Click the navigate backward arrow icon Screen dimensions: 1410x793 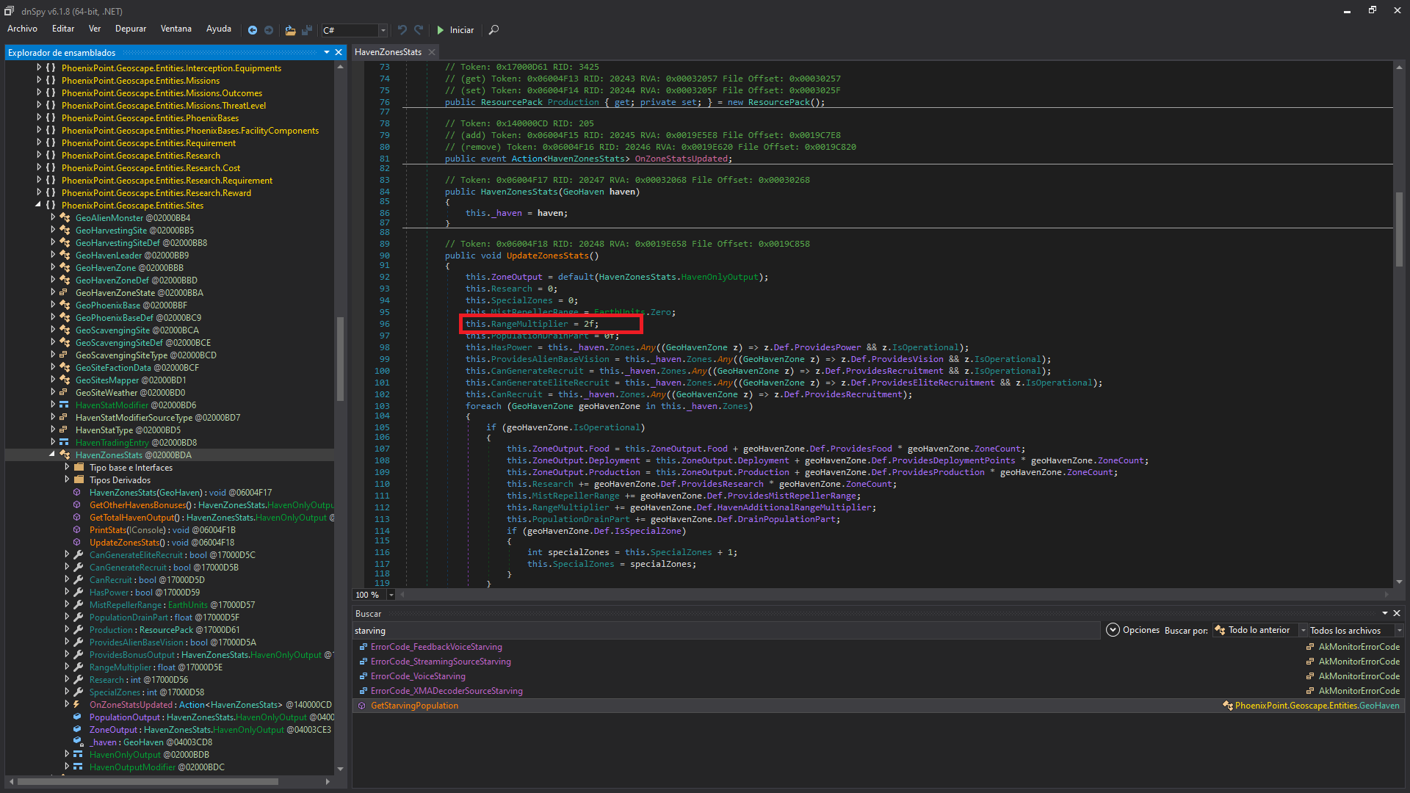253,30
